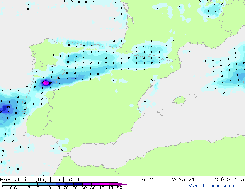The image size is (245, 189).
Task: Click the legend tick label "45"
Action: [111, 187]
